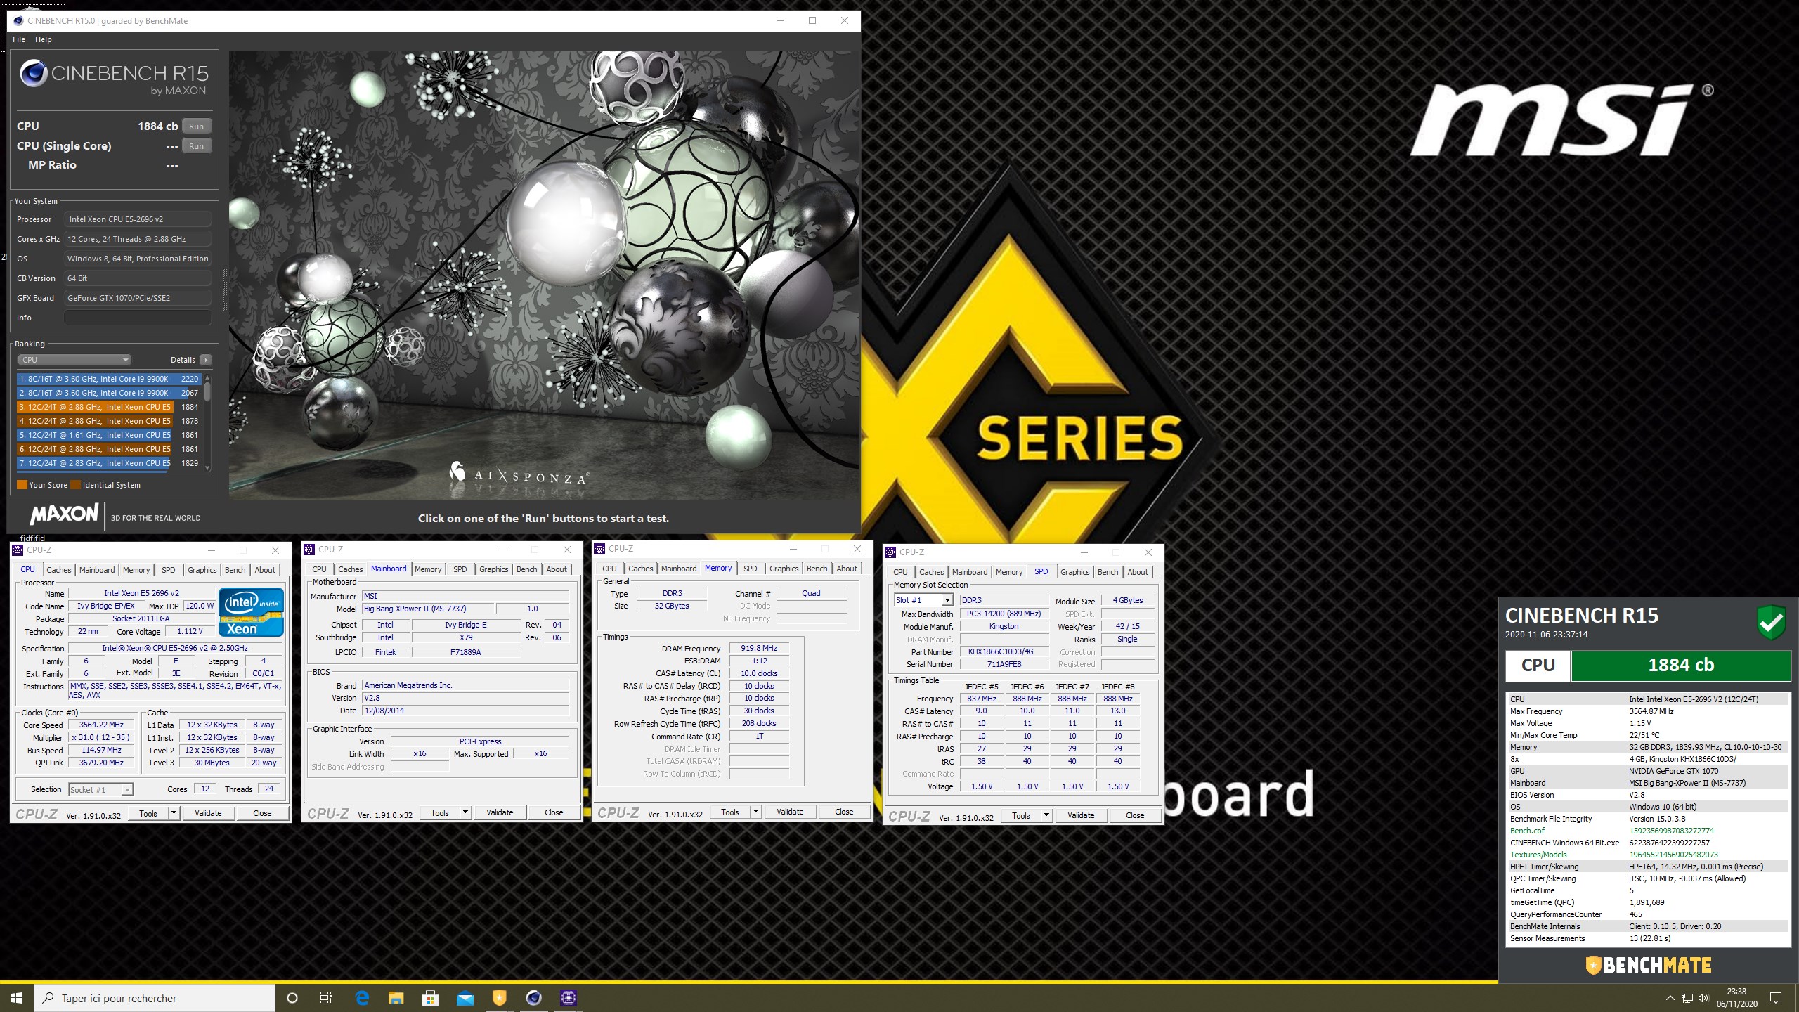Switch to Bench tab in Memory CPU-Z window
1799x1012 pixels.
(817, 569)
